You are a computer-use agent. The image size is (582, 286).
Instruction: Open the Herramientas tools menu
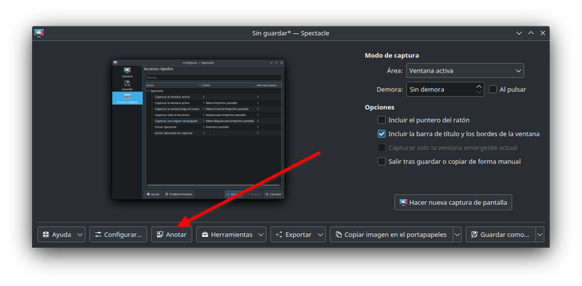pyautogui.click(x=231, y=235)
